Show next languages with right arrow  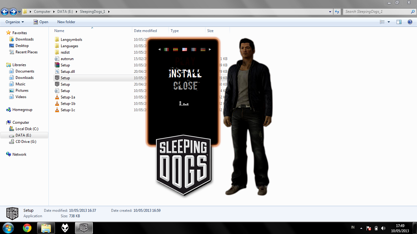[210, 50]
